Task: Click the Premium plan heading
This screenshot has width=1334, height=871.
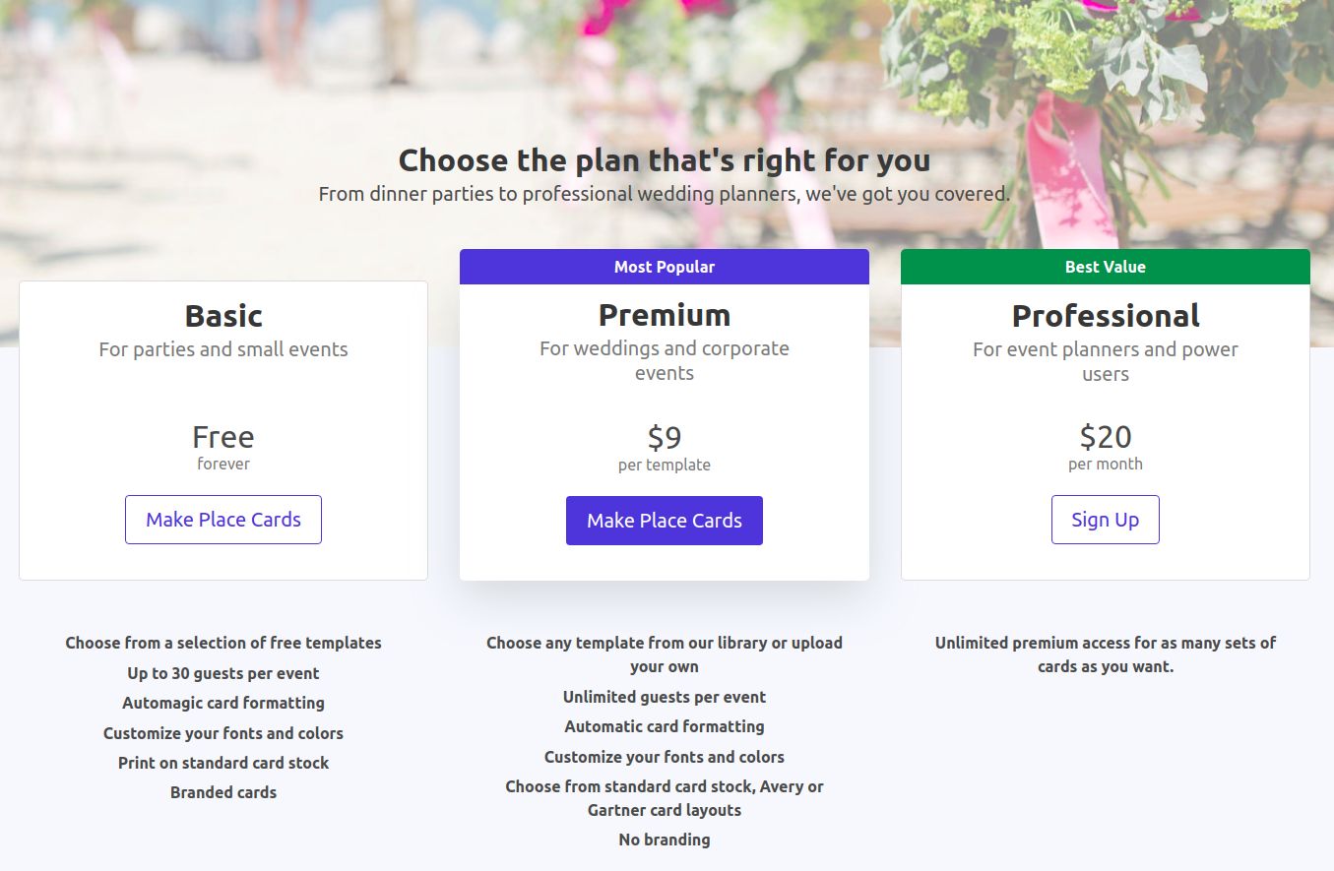Action: (664, 315)
